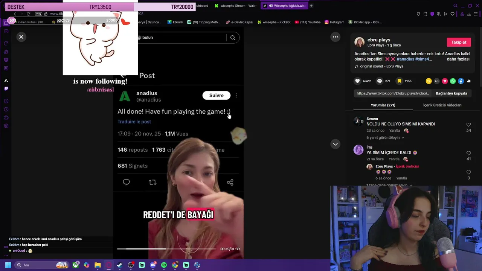
Task: Open the browser translate icon
Action: click(439, 14)
